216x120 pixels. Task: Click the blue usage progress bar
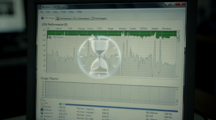118,104
